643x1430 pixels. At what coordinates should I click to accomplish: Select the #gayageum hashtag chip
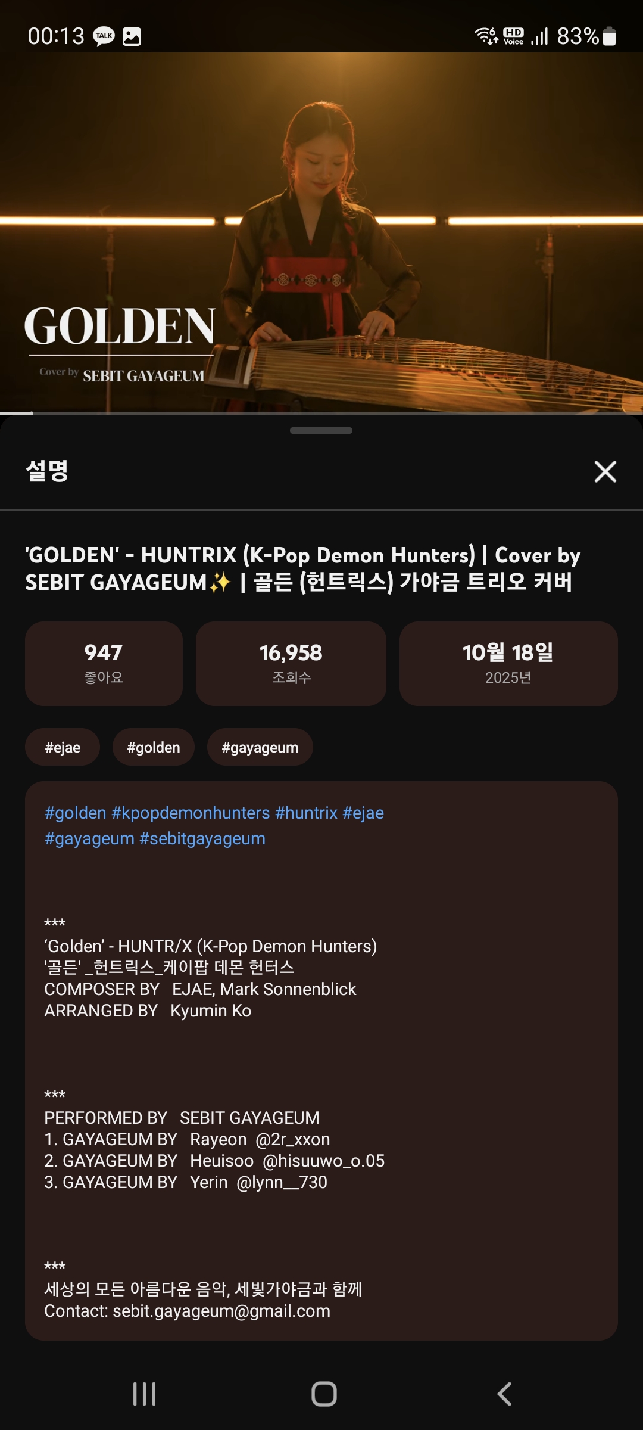coord(260,747)
